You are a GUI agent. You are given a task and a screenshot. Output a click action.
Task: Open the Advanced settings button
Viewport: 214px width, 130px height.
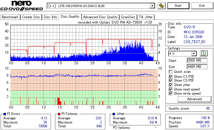pos(194,99)
